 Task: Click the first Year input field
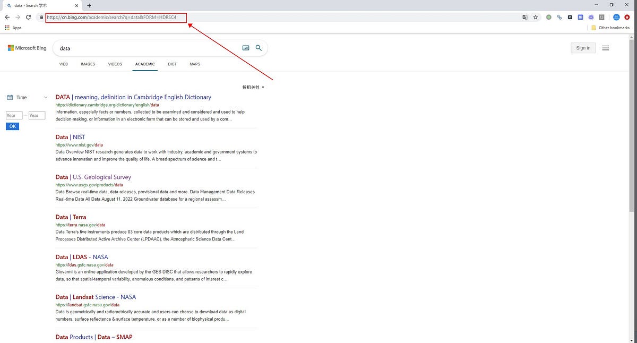[x=13, y=115]
